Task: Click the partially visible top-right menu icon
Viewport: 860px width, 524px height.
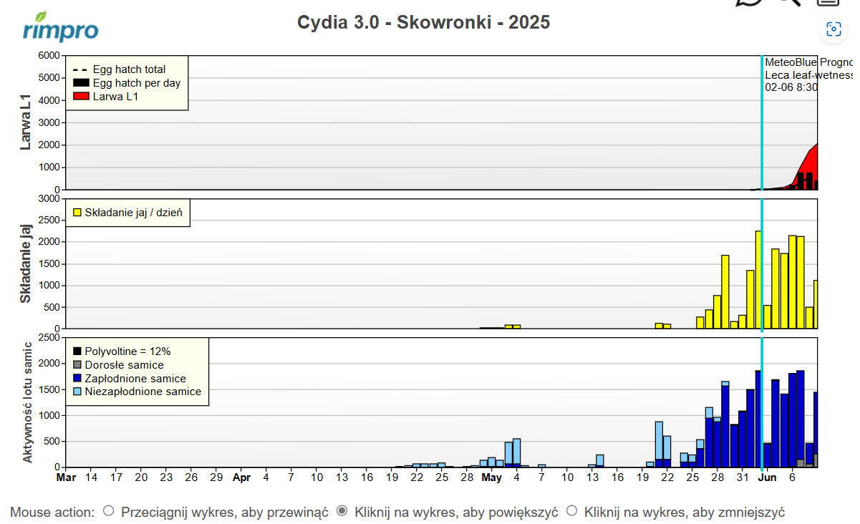Action: point(828,2)
